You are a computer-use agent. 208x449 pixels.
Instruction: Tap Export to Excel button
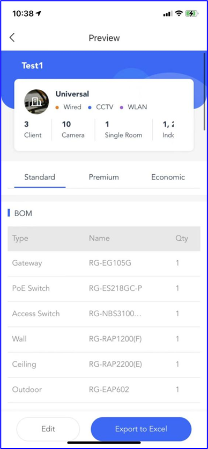tap(141, 429)
